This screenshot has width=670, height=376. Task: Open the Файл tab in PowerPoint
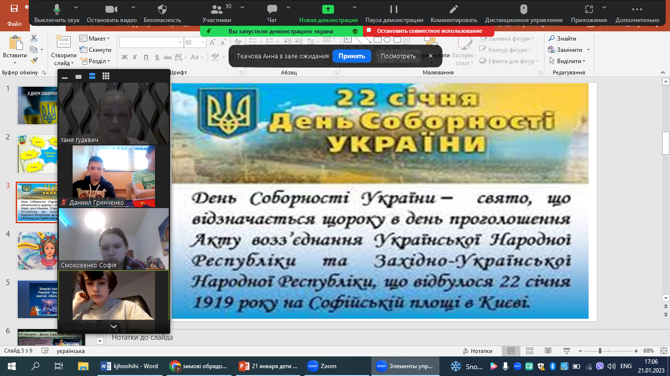tap(14, 23)
